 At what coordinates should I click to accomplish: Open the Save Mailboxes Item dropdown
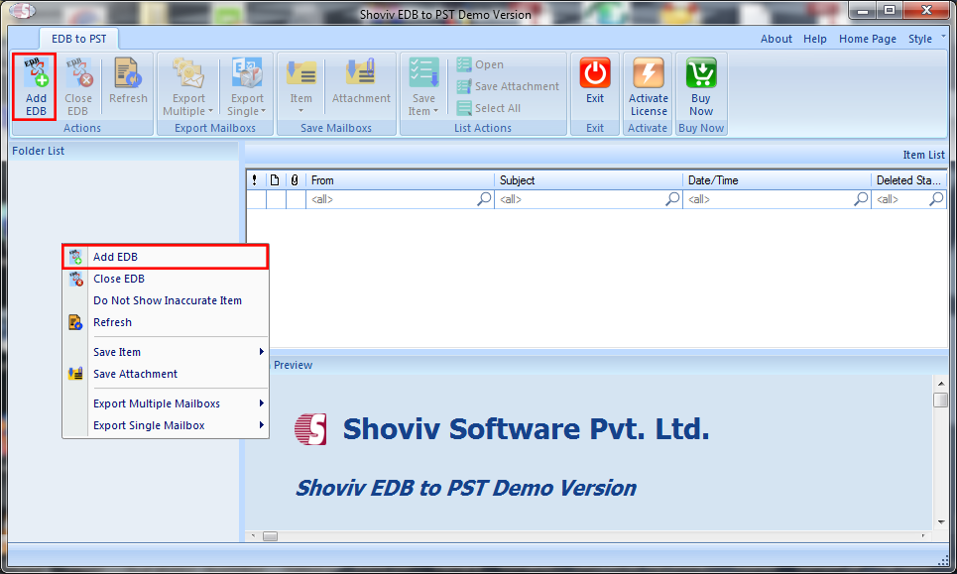(300, 86)
